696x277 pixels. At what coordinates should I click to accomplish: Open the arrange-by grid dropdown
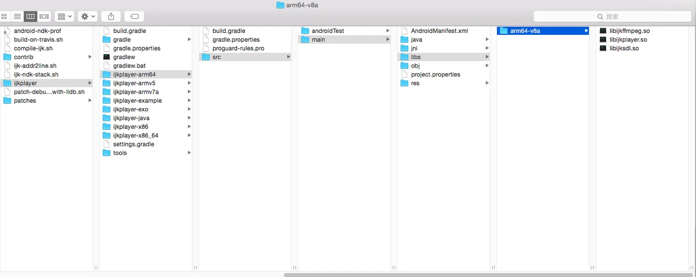point(65,16)
